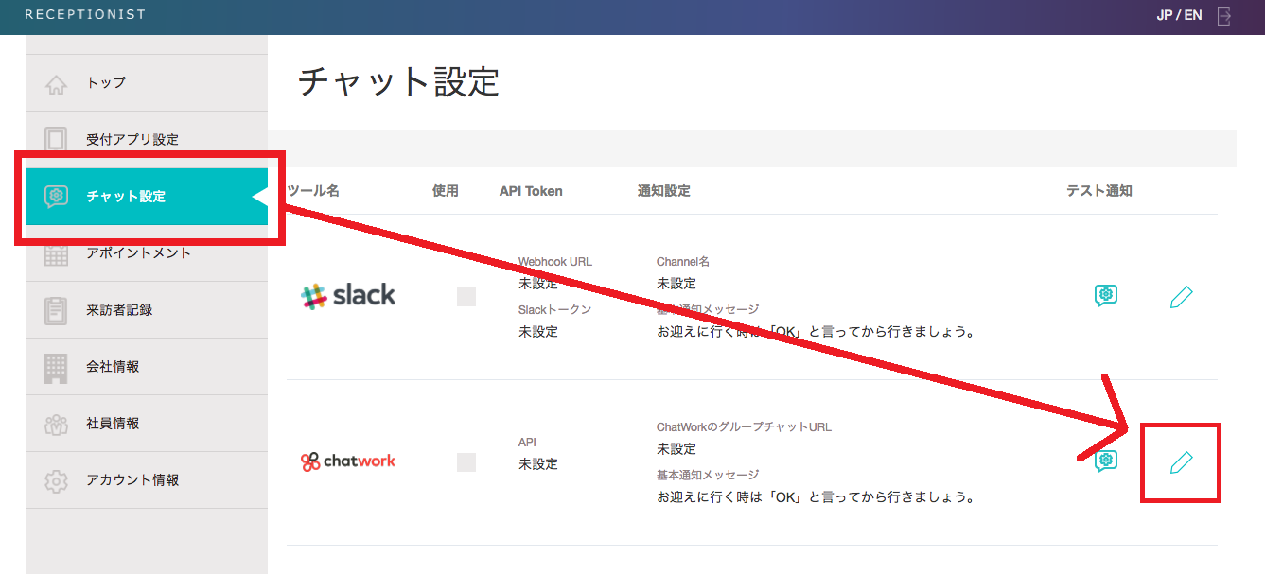Click the Slack edit pencil icon

(x=1181, y=297)
